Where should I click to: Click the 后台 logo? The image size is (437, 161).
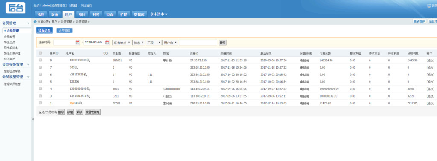point(16,8)
